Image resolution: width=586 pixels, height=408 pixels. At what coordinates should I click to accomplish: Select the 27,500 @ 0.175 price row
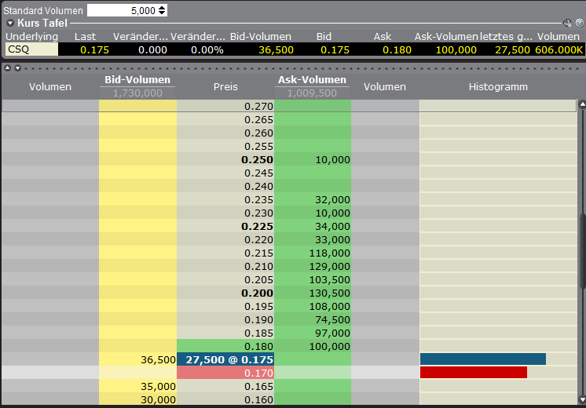225,359
